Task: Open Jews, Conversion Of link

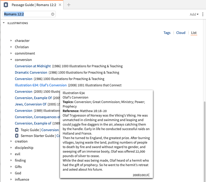Action: tap(31, 104)
